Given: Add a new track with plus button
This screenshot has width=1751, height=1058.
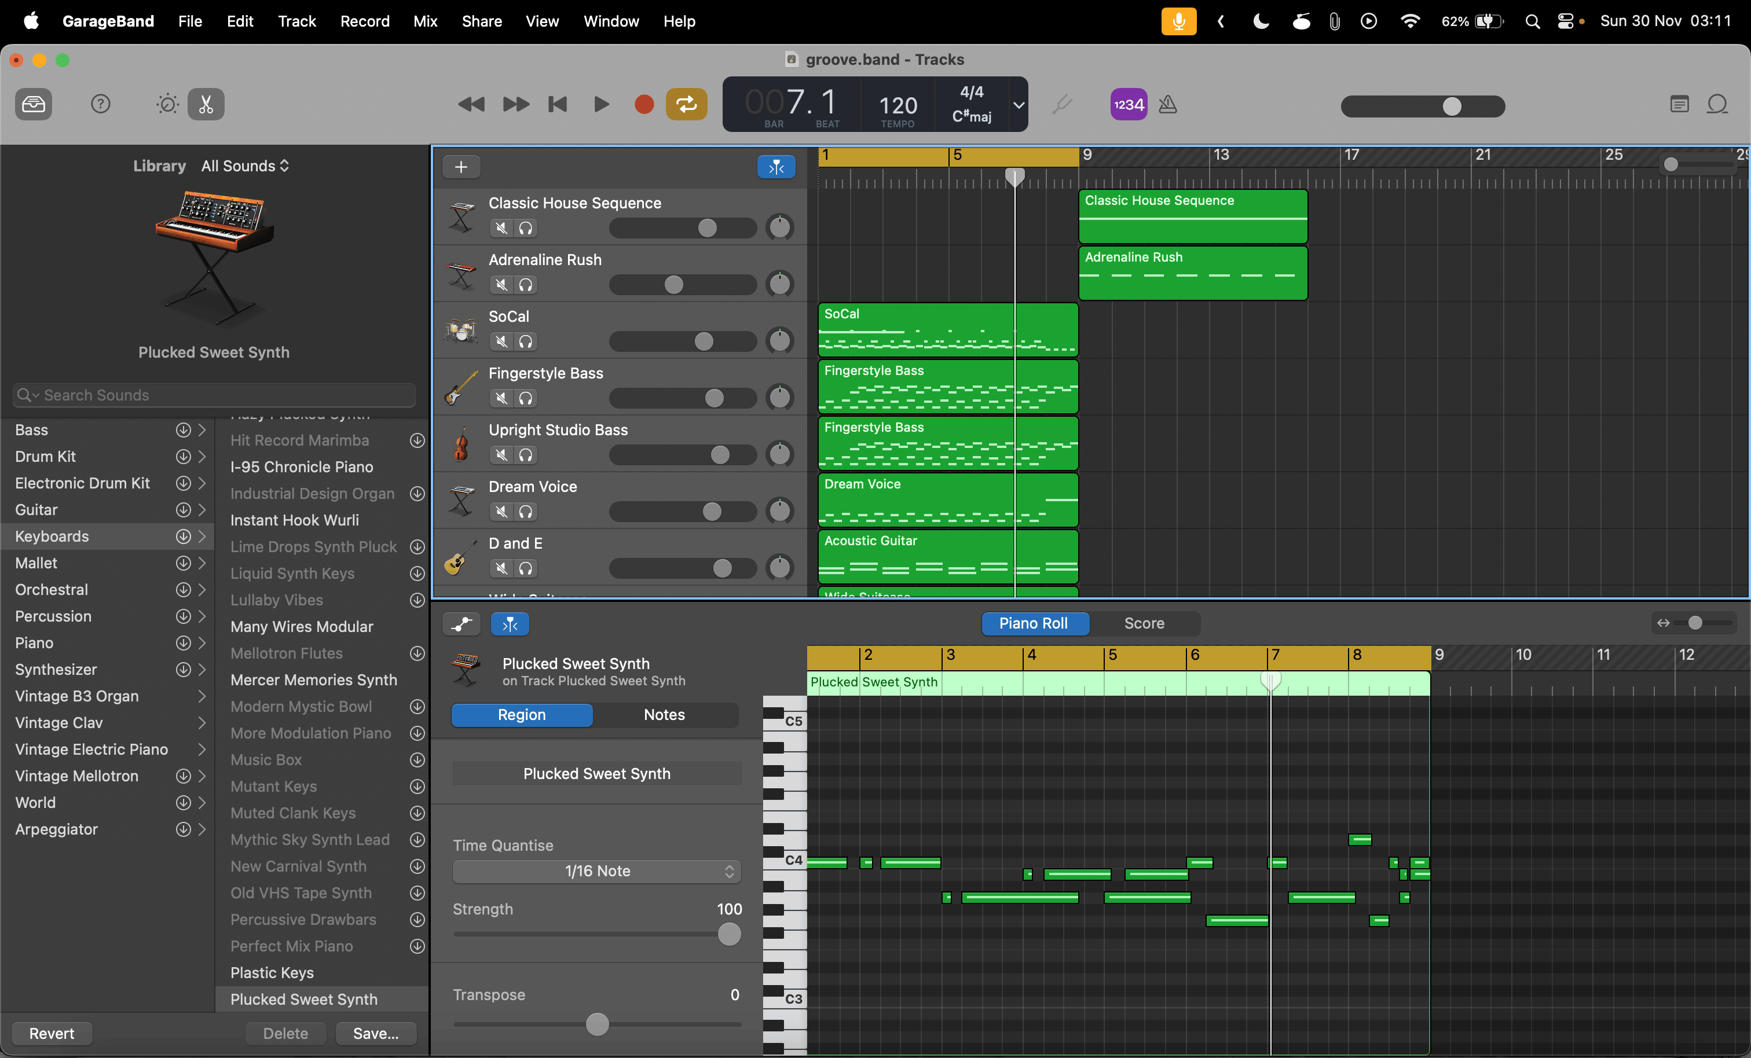Looking at the screenshot, I should click(x=461, y=167).
